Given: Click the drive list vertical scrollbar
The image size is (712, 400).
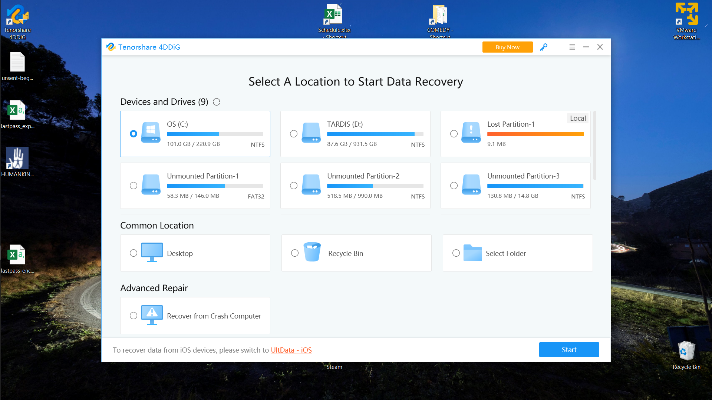Looking at the screenshot, I should click(595, 145).
